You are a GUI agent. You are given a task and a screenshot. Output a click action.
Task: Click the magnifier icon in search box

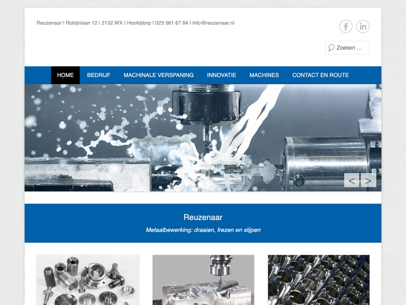point(331,48)
